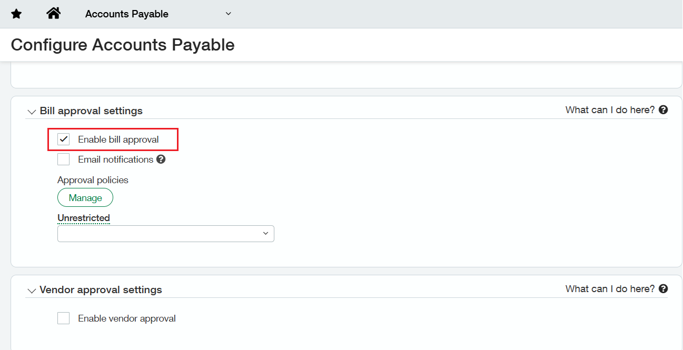Collapse the Bill approval settings section

pos(31,112)
